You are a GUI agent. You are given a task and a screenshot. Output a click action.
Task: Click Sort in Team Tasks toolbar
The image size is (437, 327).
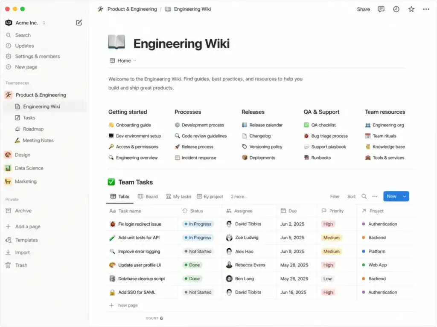(x=351, y=197)
